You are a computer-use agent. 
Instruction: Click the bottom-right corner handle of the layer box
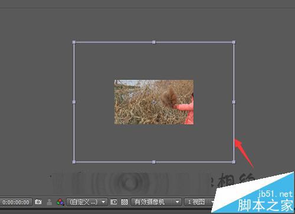click(x=234, y=162)
